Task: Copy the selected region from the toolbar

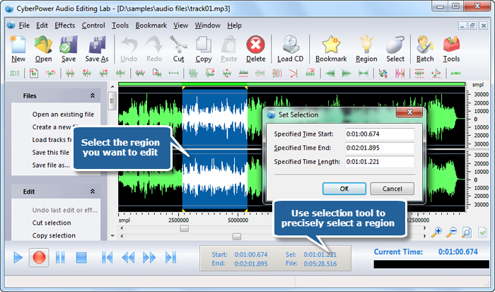Action: tap(204, 49)
